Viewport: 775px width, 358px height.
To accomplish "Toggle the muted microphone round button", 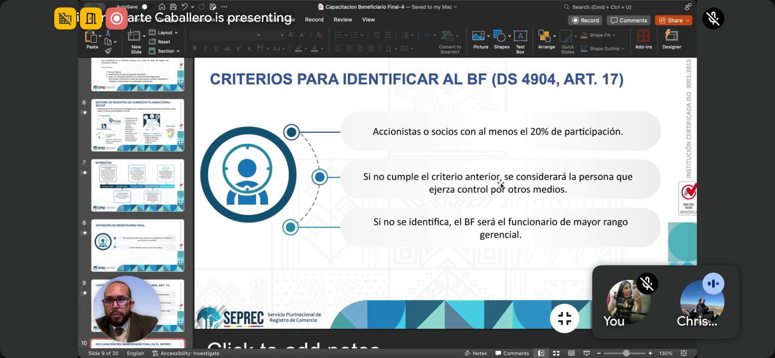I will (x=713, y=18).
